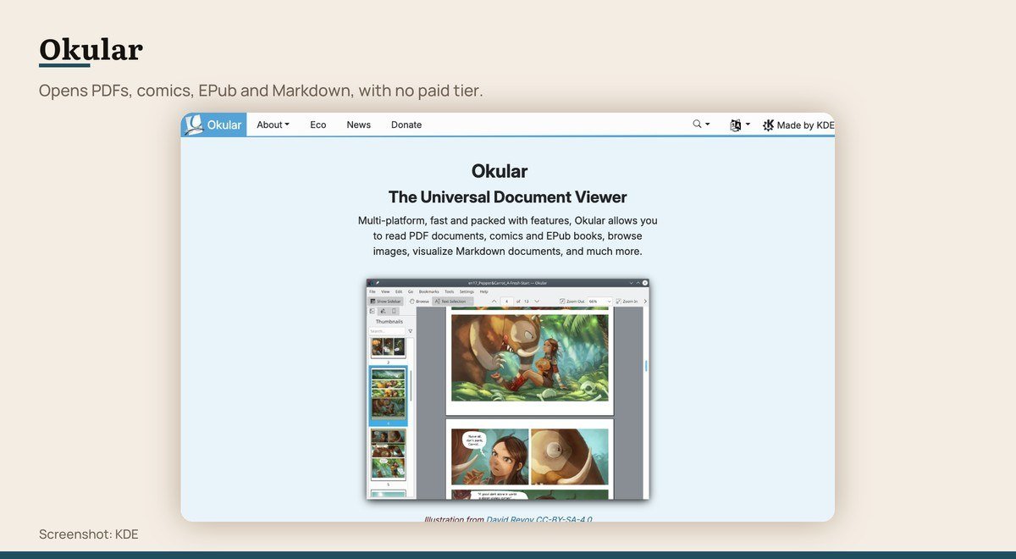Screen dimensions: 1016x559
Task: Follow the Made by KDE link
Action: point(798,125)
